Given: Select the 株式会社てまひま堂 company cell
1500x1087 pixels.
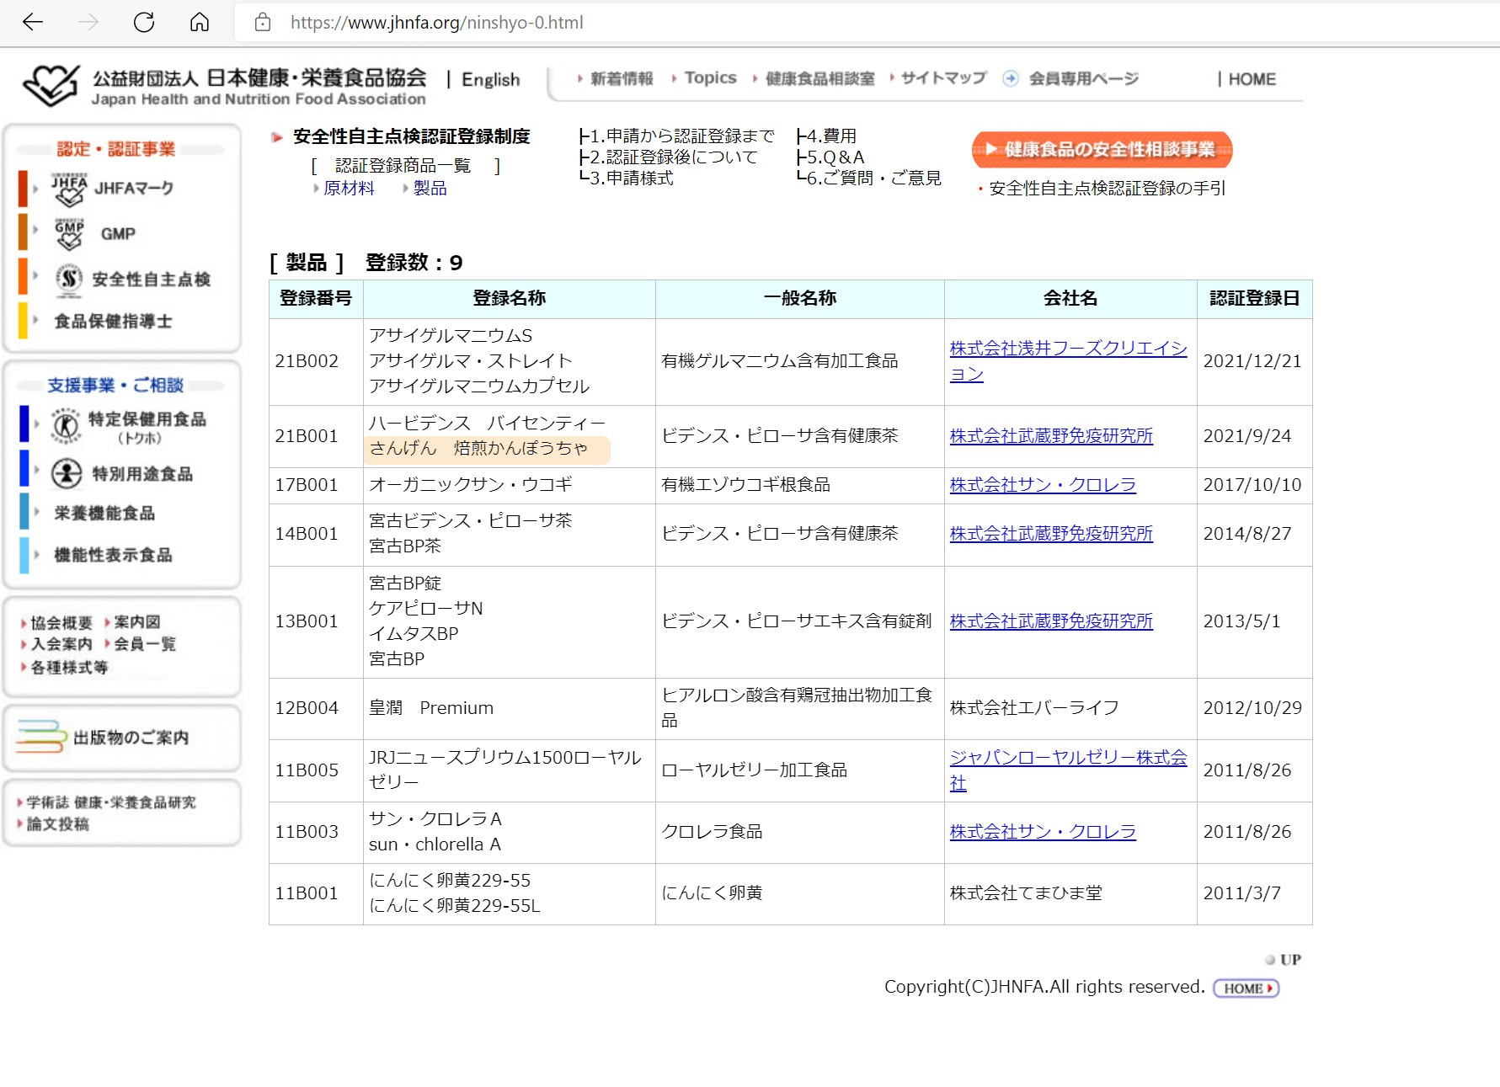Looking at the screenshot, I should coord(1070,893).
